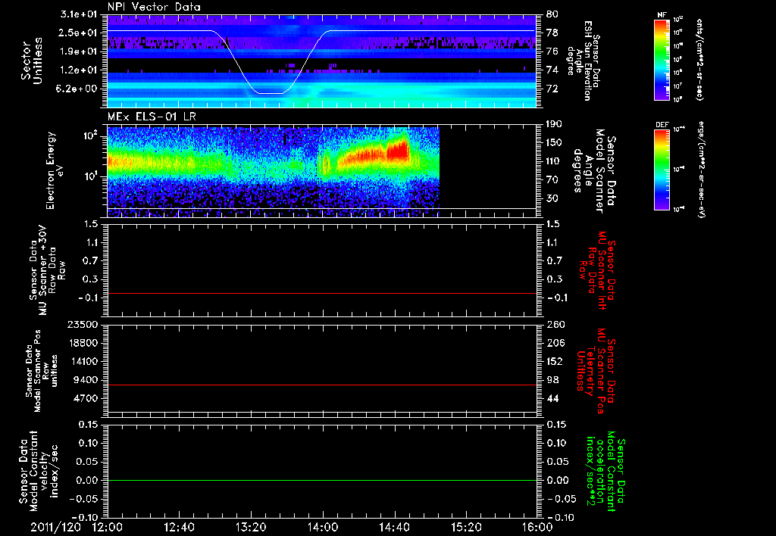776x536 pixels.
Task: Click the '2.5e+01' sector tick label
Action: [x=79, y=33]
